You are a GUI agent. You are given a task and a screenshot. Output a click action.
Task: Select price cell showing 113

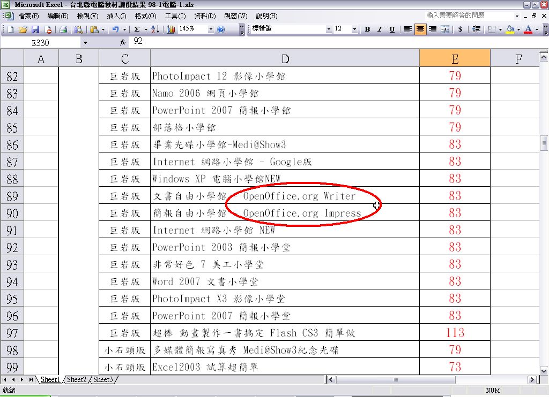click(x=455, y=333)
